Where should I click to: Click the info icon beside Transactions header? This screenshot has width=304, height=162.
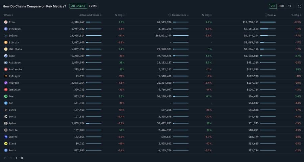coord(170,15)
